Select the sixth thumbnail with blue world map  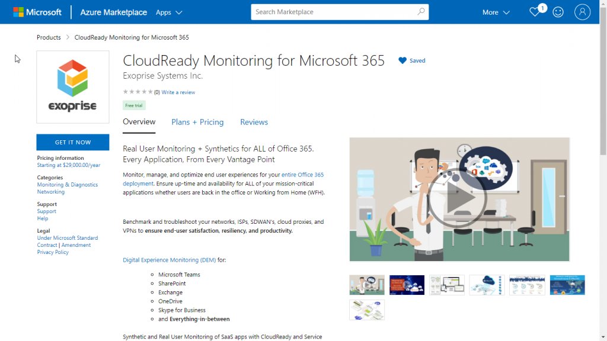(x=567, y=285)
